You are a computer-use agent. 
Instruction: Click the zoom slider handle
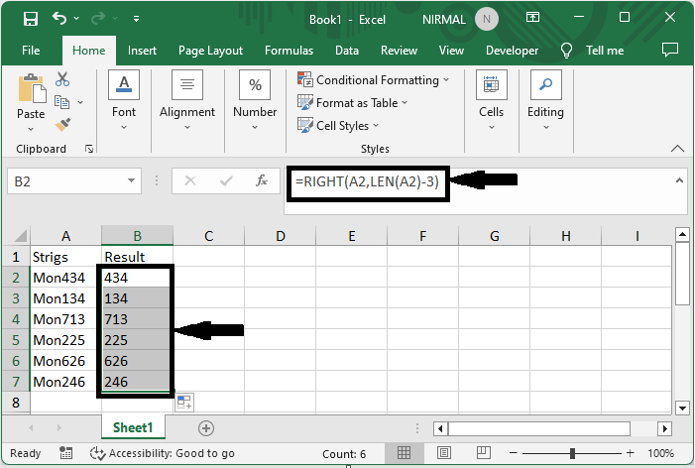coord(572,453)
